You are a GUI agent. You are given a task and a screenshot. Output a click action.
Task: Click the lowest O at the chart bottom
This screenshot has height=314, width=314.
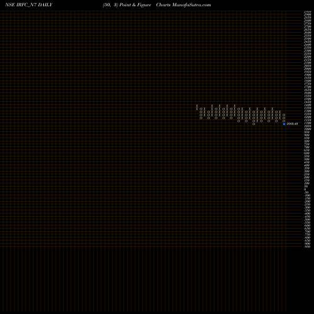[254, 124]
